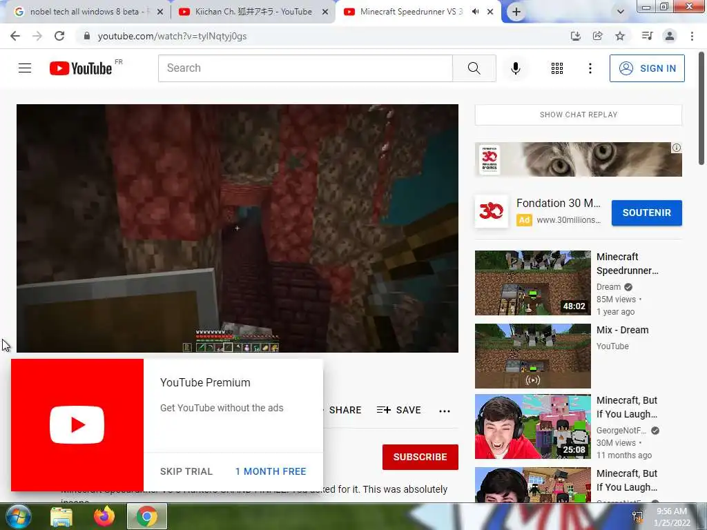Open the YouTube apps grid

[x=557, y=68]
